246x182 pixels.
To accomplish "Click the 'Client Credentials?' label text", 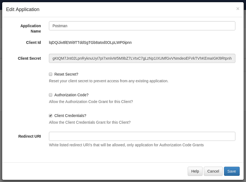I will click(x=70, y=116).
